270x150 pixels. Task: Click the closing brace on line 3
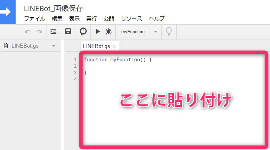pos(85,73)
